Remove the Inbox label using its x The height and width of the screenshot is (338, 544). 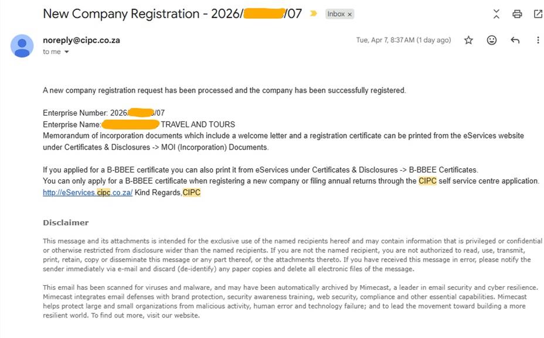(350, 14)
